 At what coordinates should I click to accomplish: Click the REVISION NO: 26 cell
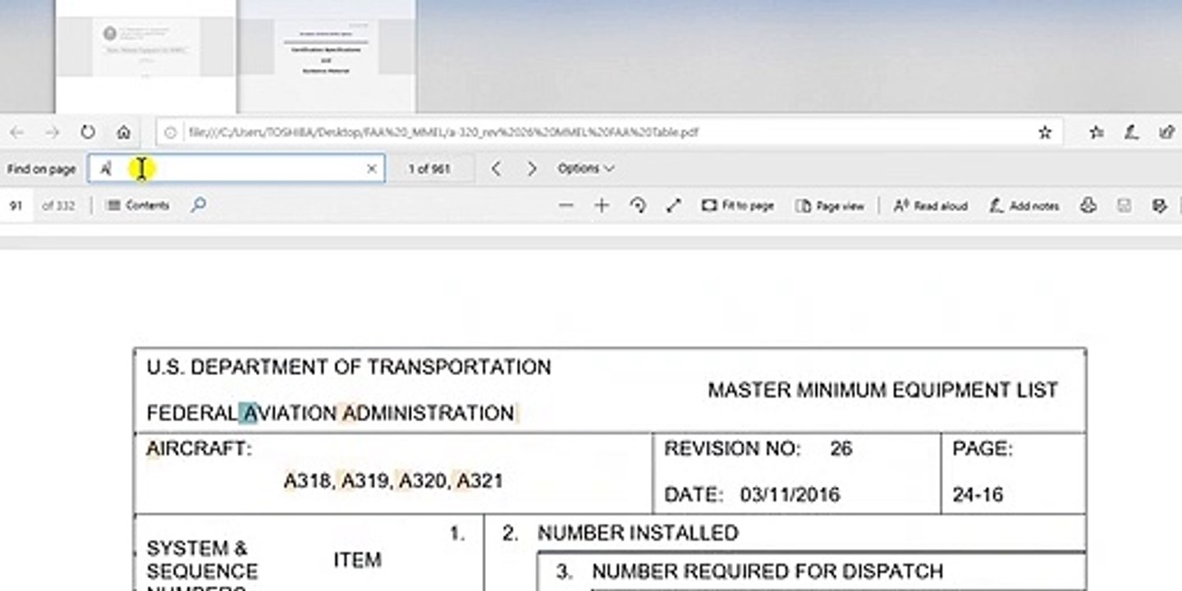coord(758,449)
